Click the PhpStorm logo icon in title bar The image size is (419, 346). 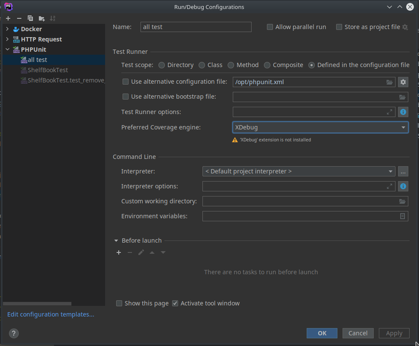click(x=9, y=7)
